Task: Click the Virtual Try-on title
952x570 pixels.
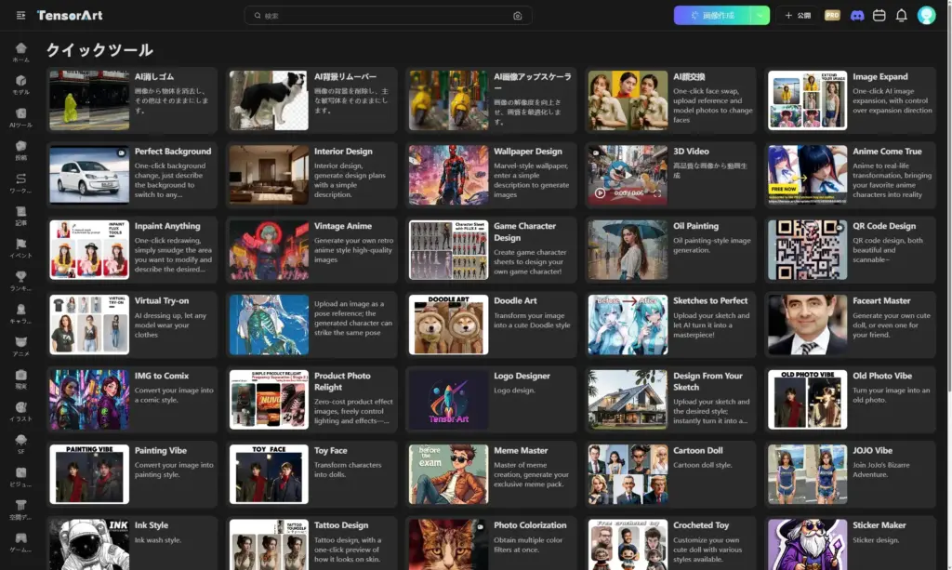Action: 162,300
